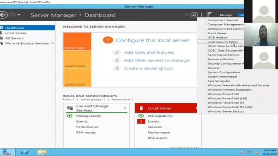Open the Notifications flag icon
Image resolution: width=278 pixels, height=156 pixels.
pyautogui.click(x=209, y=14)
